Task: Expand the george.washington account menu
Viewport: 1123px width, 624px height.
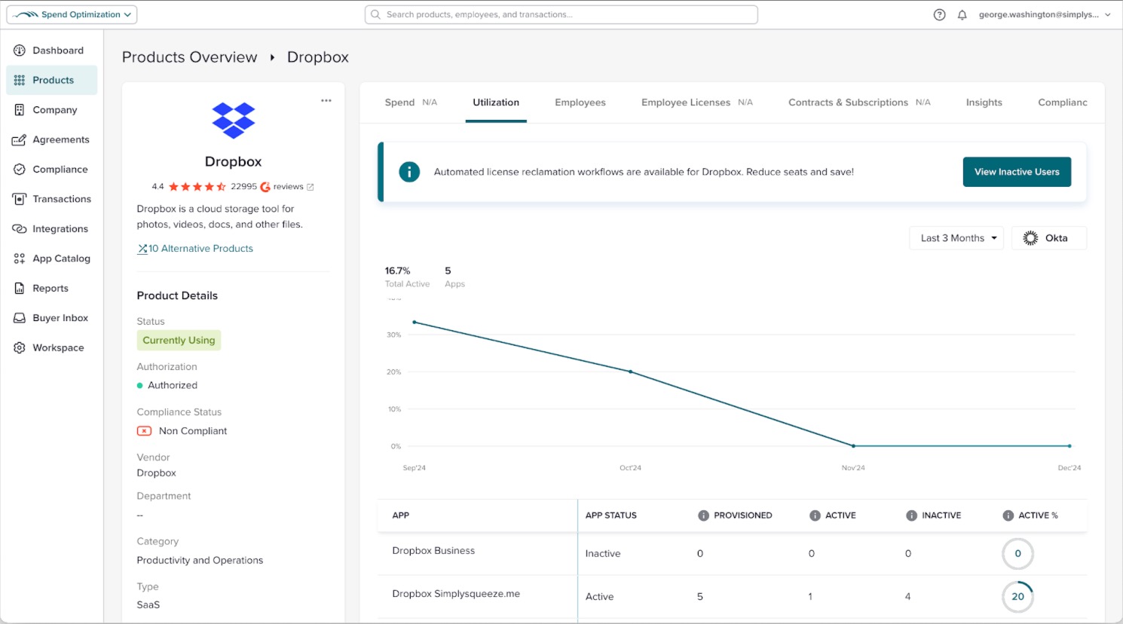Action: pos(1044,14)
